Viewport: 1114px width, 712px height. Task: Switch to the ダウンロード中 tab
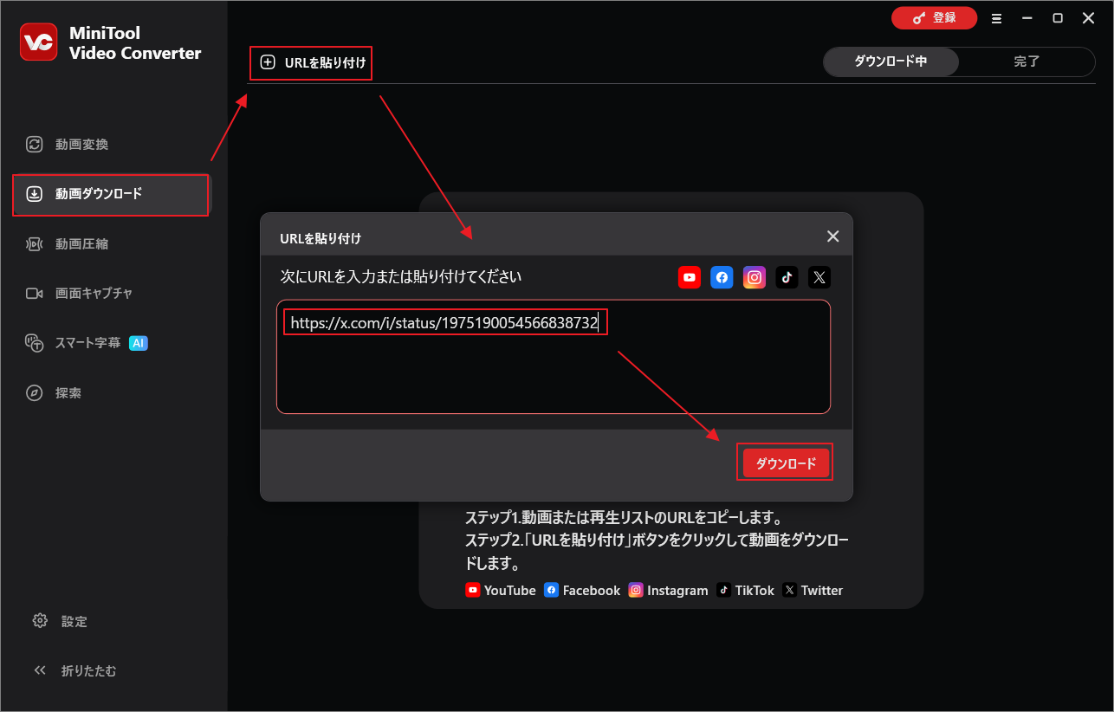891,61
